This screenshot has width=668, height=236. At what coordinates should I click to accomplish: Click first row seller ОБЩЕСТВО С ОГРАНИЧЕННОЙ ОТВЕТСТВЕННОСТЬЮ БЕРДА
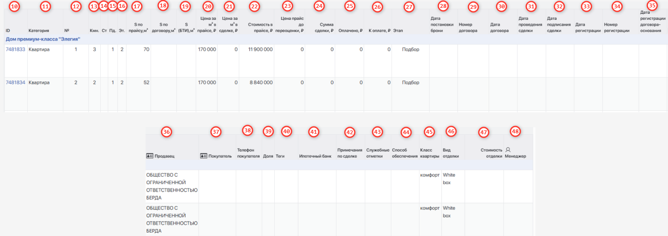tap(172, 186)
